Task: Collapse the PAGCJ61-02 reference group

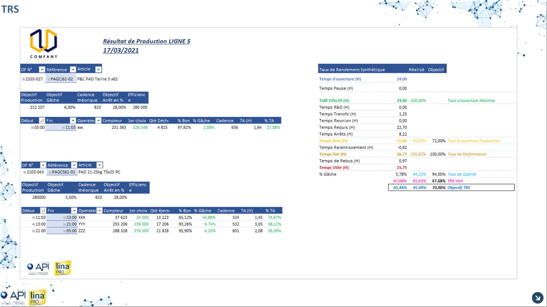Action: click(49, 79)
